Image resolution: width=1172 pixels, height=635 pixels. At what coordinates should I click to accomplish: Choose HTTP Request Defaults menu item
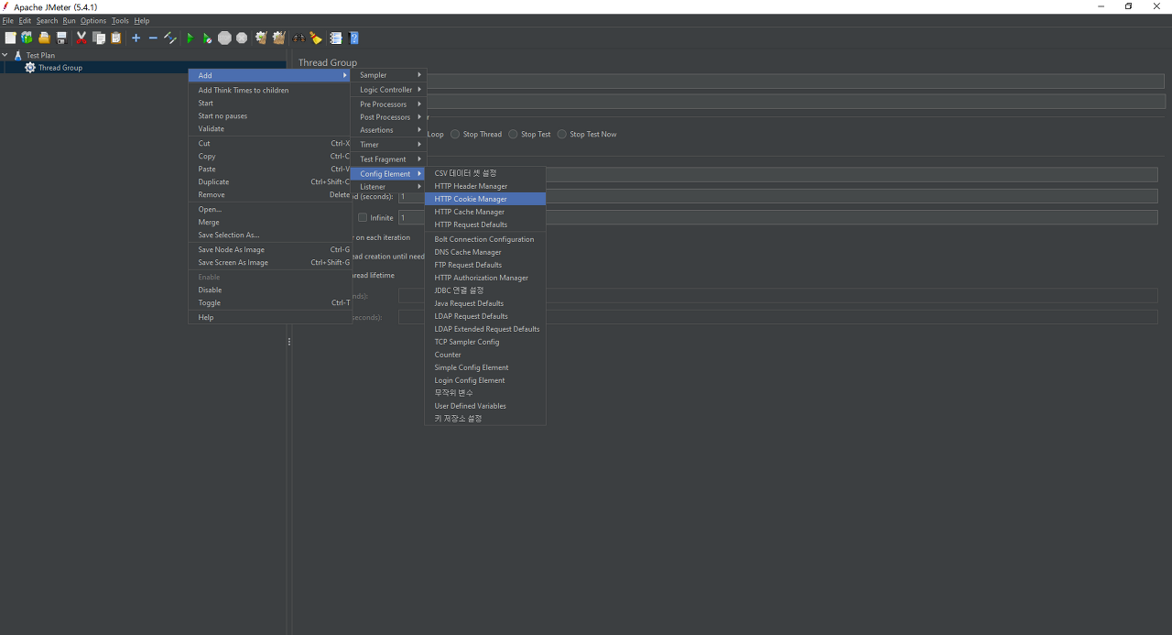pos(485,224)
